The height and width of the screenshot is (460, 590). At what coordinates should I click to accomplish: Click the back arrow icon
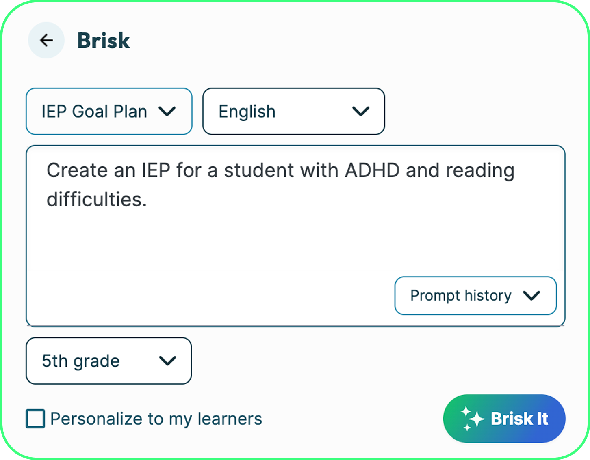[x=46, y=40]
